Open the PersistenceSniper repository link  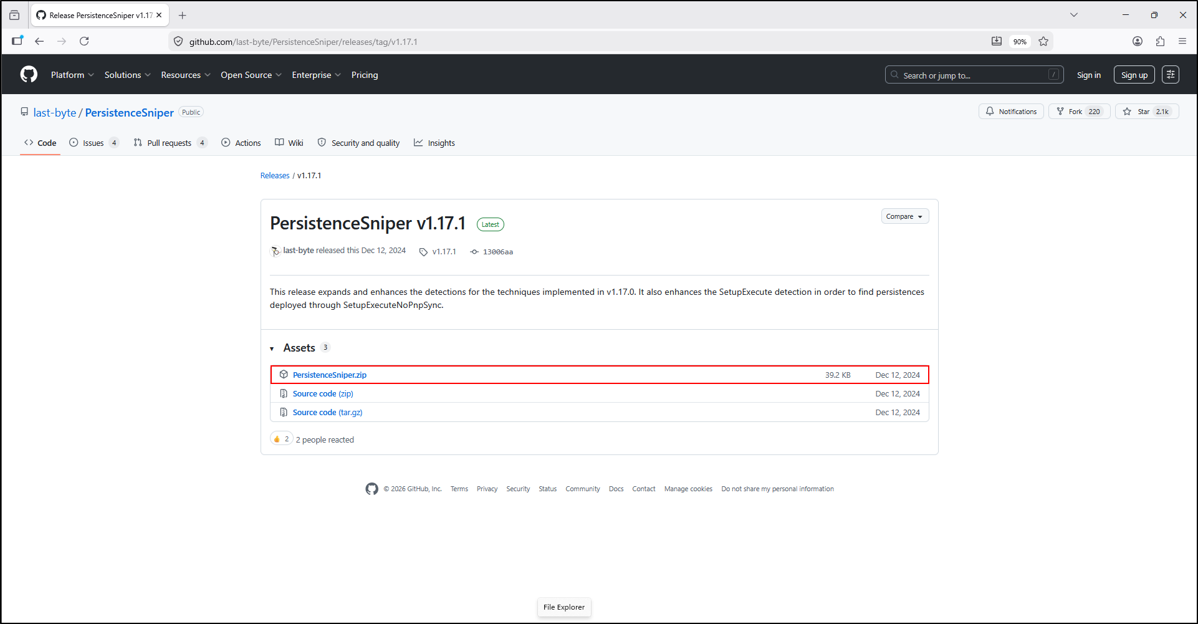tap(130, 113)
